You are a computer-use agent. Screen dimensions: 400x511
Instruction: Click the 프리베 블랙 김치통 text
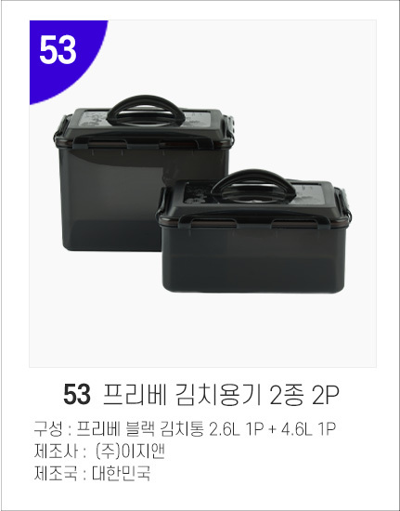pos(140,429)
